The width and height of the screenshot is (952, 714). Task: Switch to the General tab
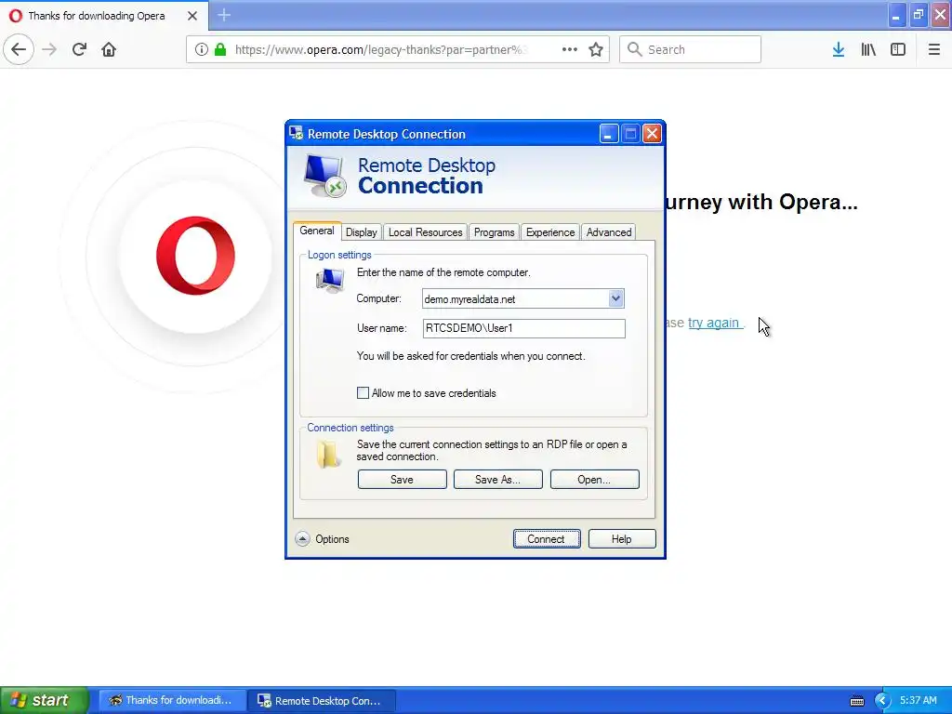[x=317, y=231]
